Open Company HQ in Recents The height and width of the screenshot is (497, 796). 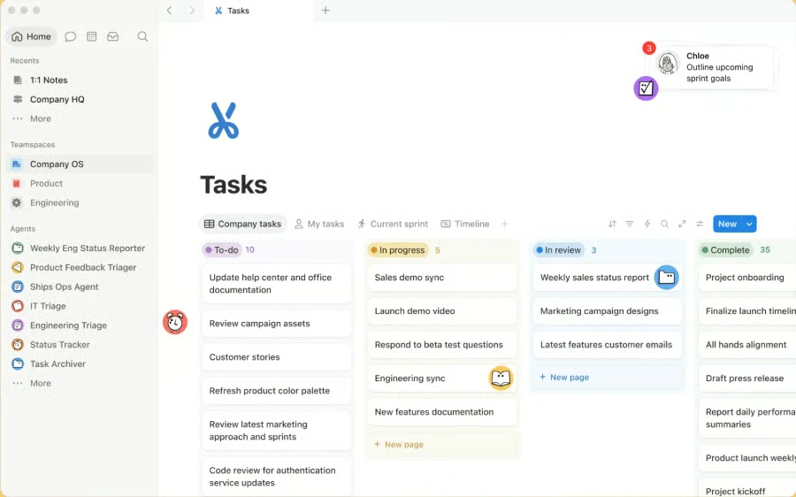point(80,100)
